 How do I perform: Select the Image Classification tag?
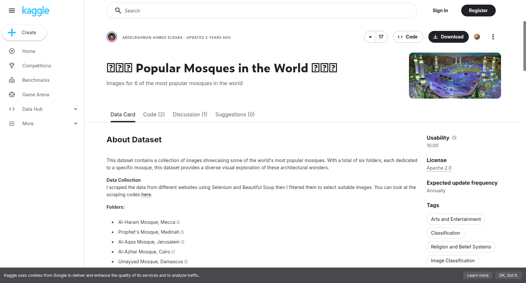tap(453, 261)
